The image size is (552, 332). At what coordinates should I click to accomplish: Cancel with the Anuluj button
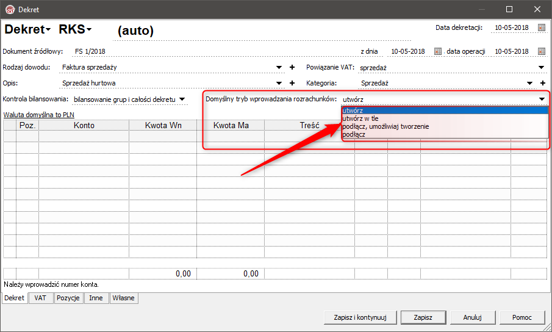[473, 317]
